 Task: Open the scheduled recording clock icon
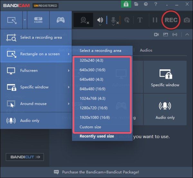click(146, 4)
